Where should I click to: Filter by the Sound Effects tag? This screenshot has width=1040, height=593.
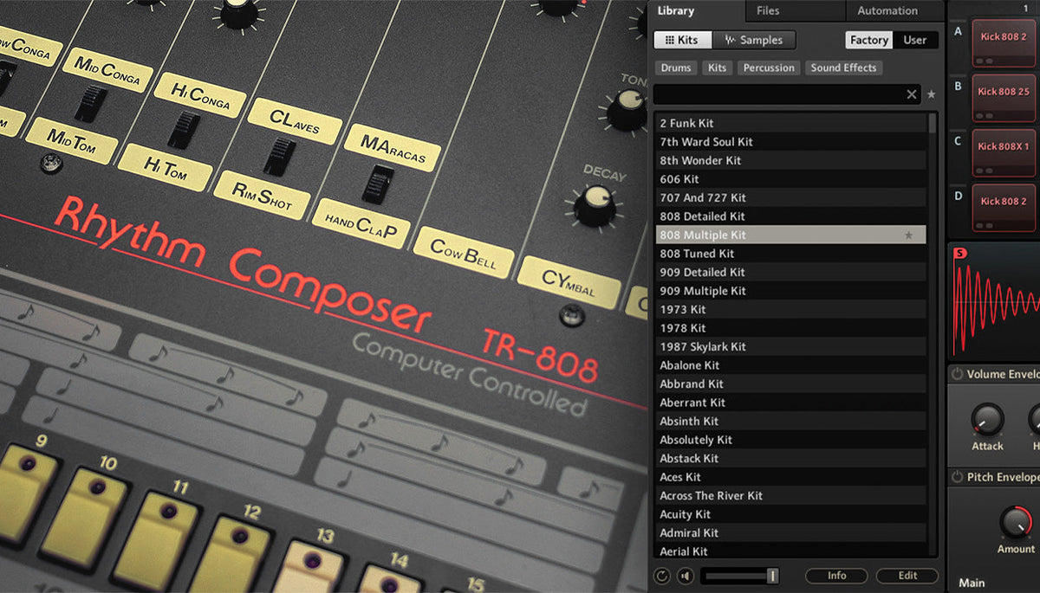point(843,68)
